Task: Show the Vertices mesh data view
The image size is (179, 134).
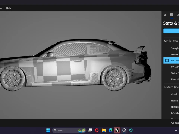Action: click(175, 54)
